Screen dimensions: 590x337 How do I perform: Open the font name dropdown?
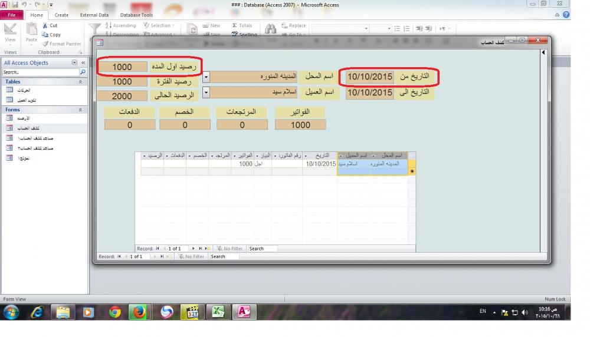pos(366,28)
